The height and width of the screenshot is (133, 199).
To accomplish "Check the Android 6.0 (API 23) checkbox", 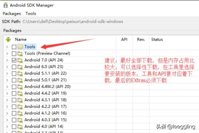I will click(14, 67).
